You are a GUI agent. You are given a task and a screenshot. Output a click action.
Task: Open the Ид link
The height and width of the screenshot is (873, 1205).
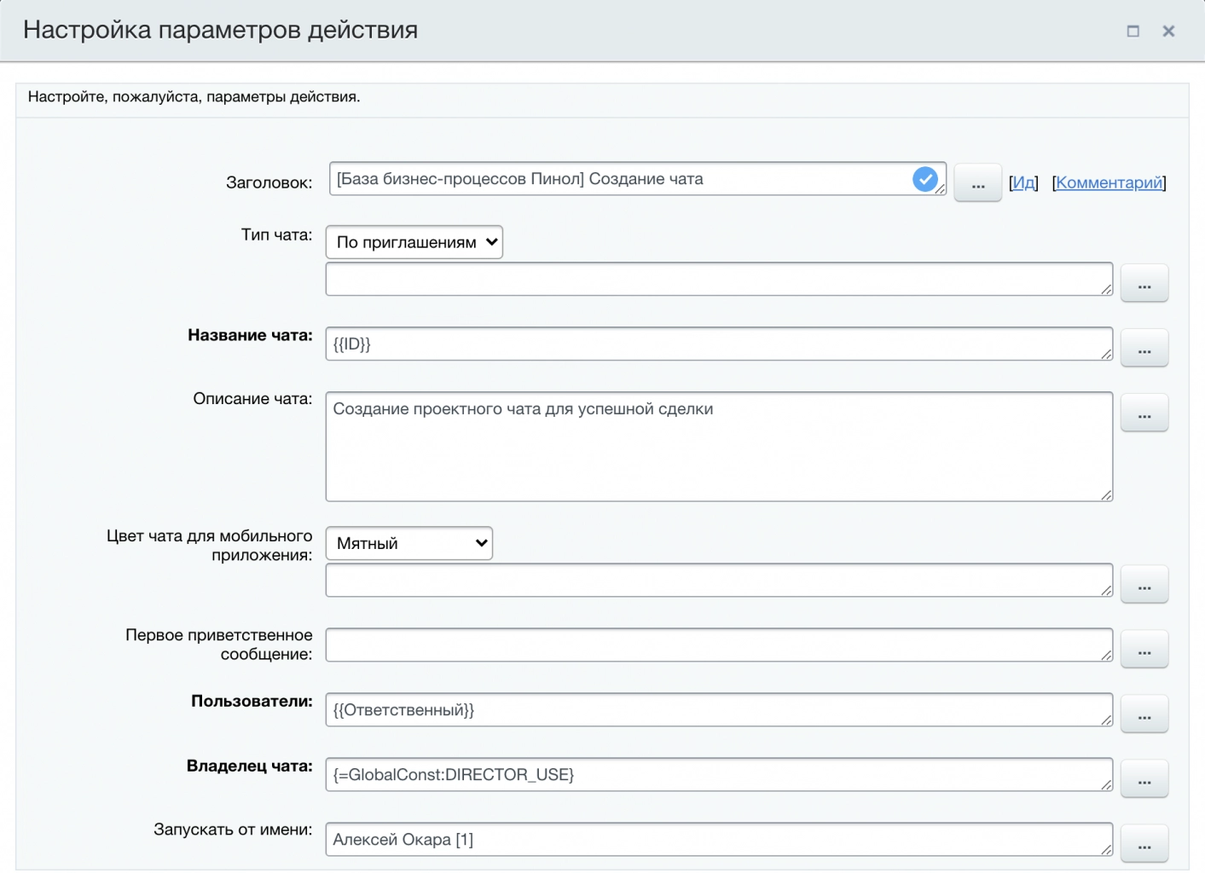pos(1023,182)
